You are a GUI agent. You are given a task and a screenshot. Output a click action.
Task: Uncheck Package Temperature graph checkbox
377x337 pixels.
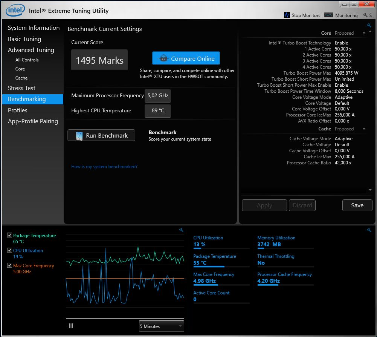10,235
